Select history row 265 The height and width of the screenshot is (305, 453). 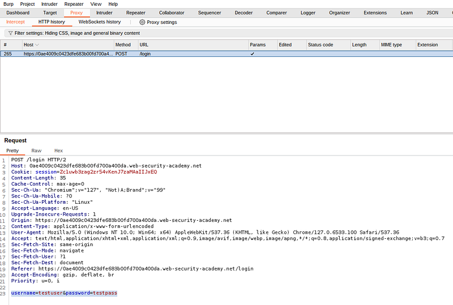[x=226, y=54]
